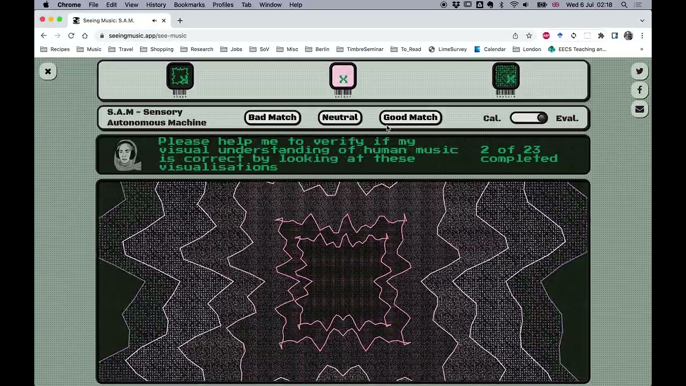Go back to previous page
Screen dimensions: 686x386
(x=44, y=35)
